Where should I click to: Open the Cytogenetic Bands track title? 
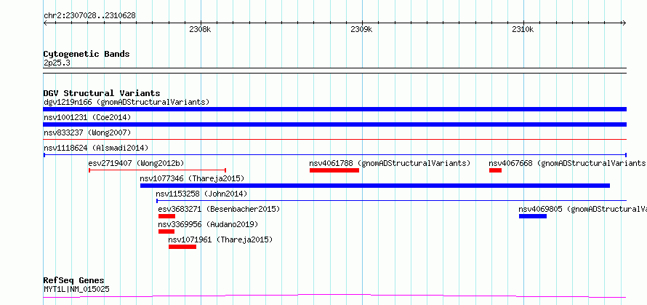tap(87, 54)
